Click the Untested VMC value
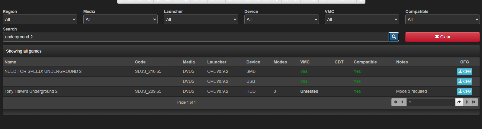This screenshot has width=482, height=129. click(x=309, y=92)
